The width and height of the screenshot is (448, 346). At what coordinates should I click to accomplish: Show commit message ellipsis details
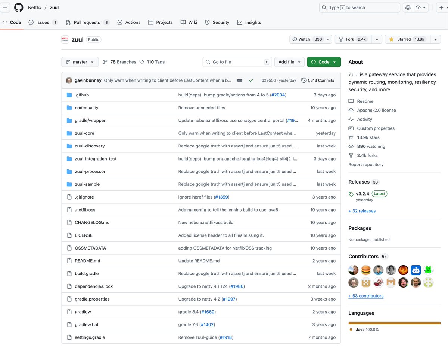pos(240,80)
